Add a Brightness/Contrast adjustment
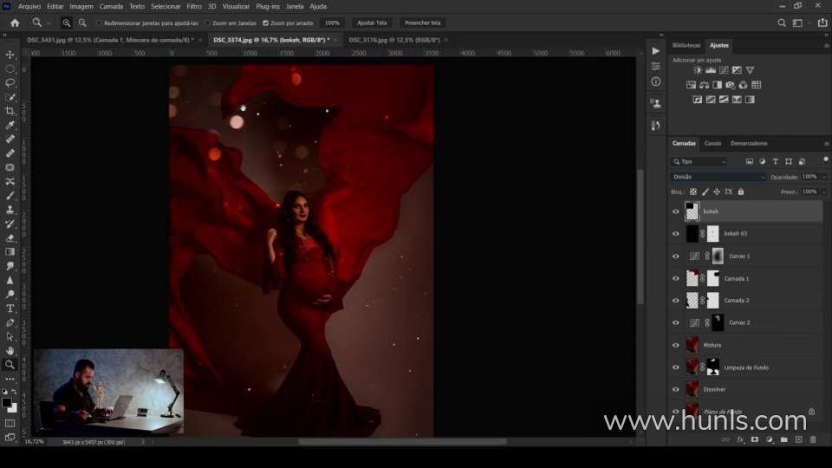Viewport: 832px width, 468px height. click(698, 70)
